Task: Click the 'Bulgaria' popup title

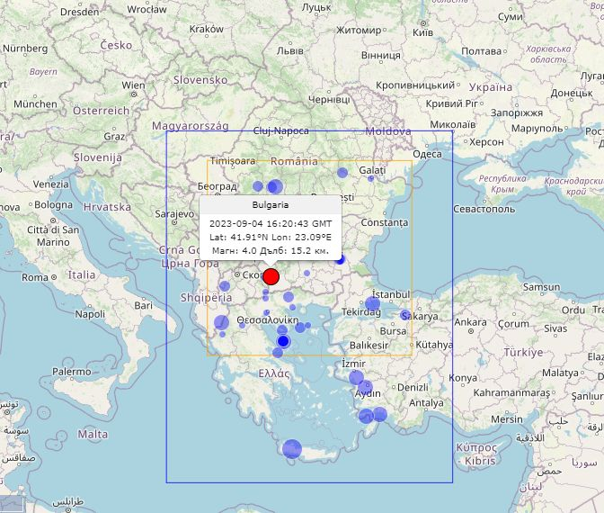Action: click(271, 205)
